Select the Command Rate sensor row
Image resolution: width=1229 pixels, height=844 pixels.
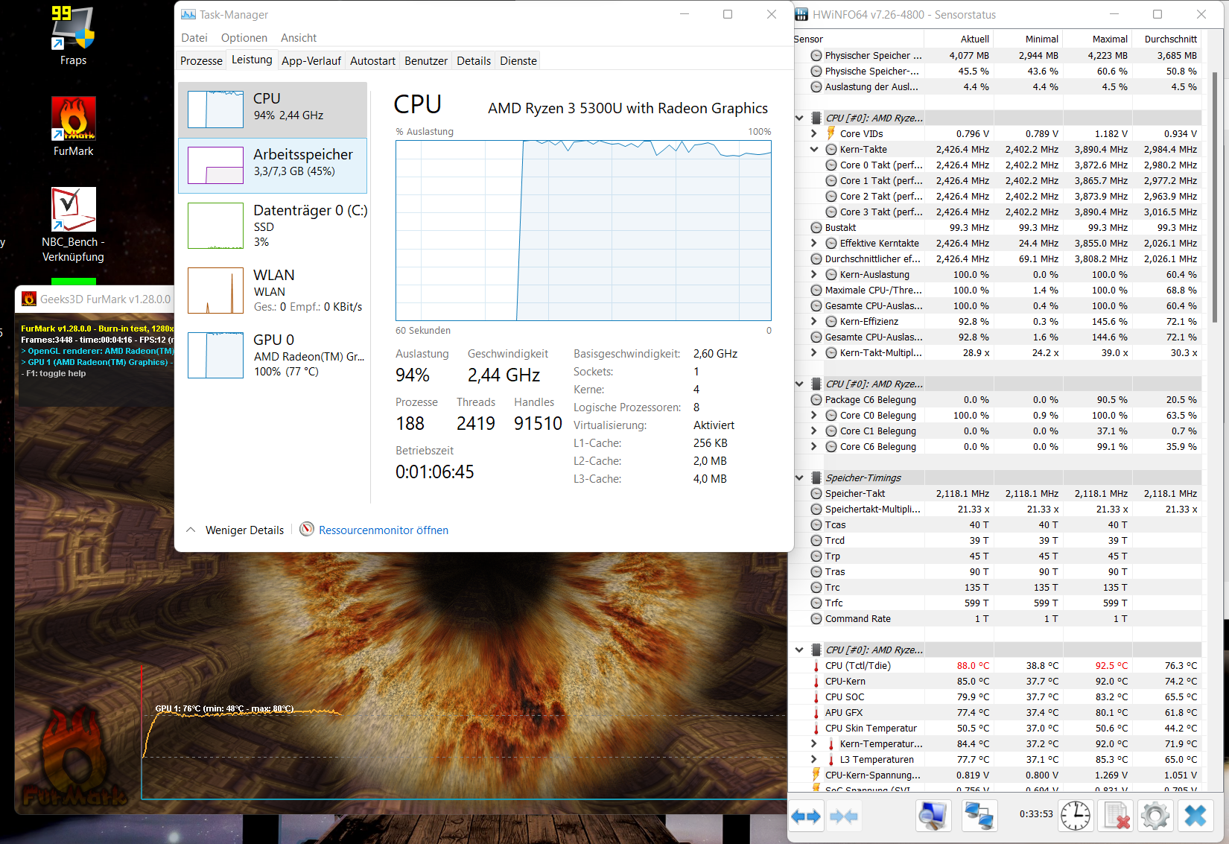(997, 618)
